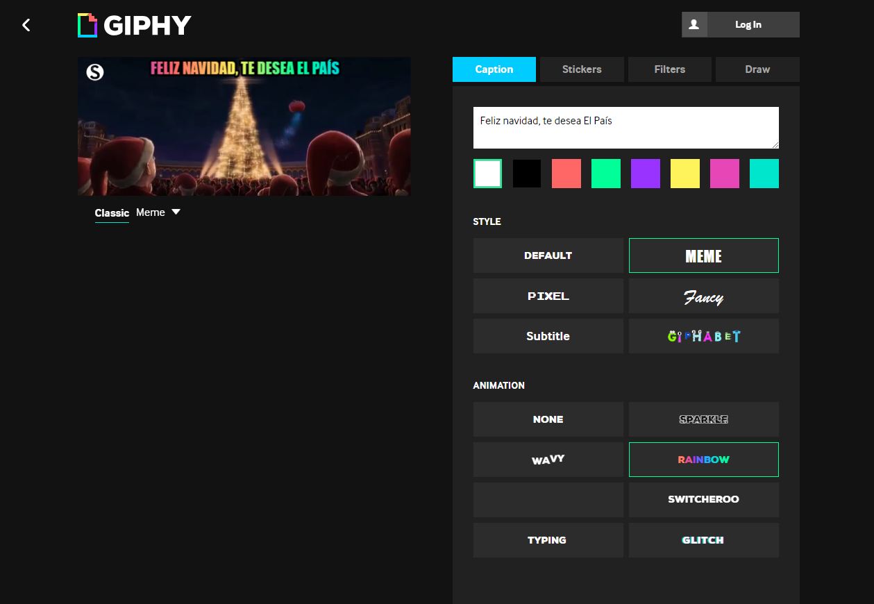Select the Meme text style
Screen dimensions: 874x604
coord(704,255)
